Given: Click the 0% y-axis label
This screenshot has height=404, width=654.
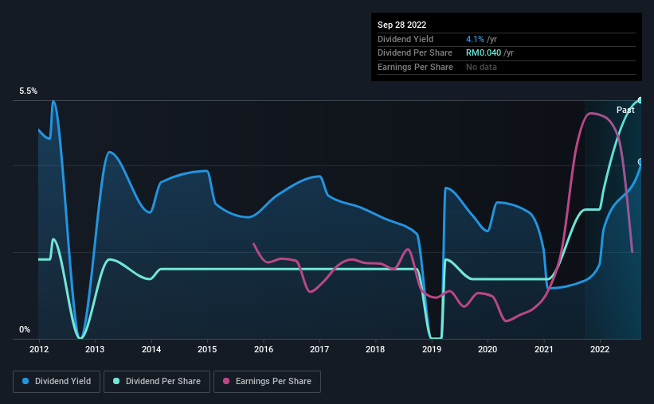Looking at the screenshot, I should [x=25, y=329].
